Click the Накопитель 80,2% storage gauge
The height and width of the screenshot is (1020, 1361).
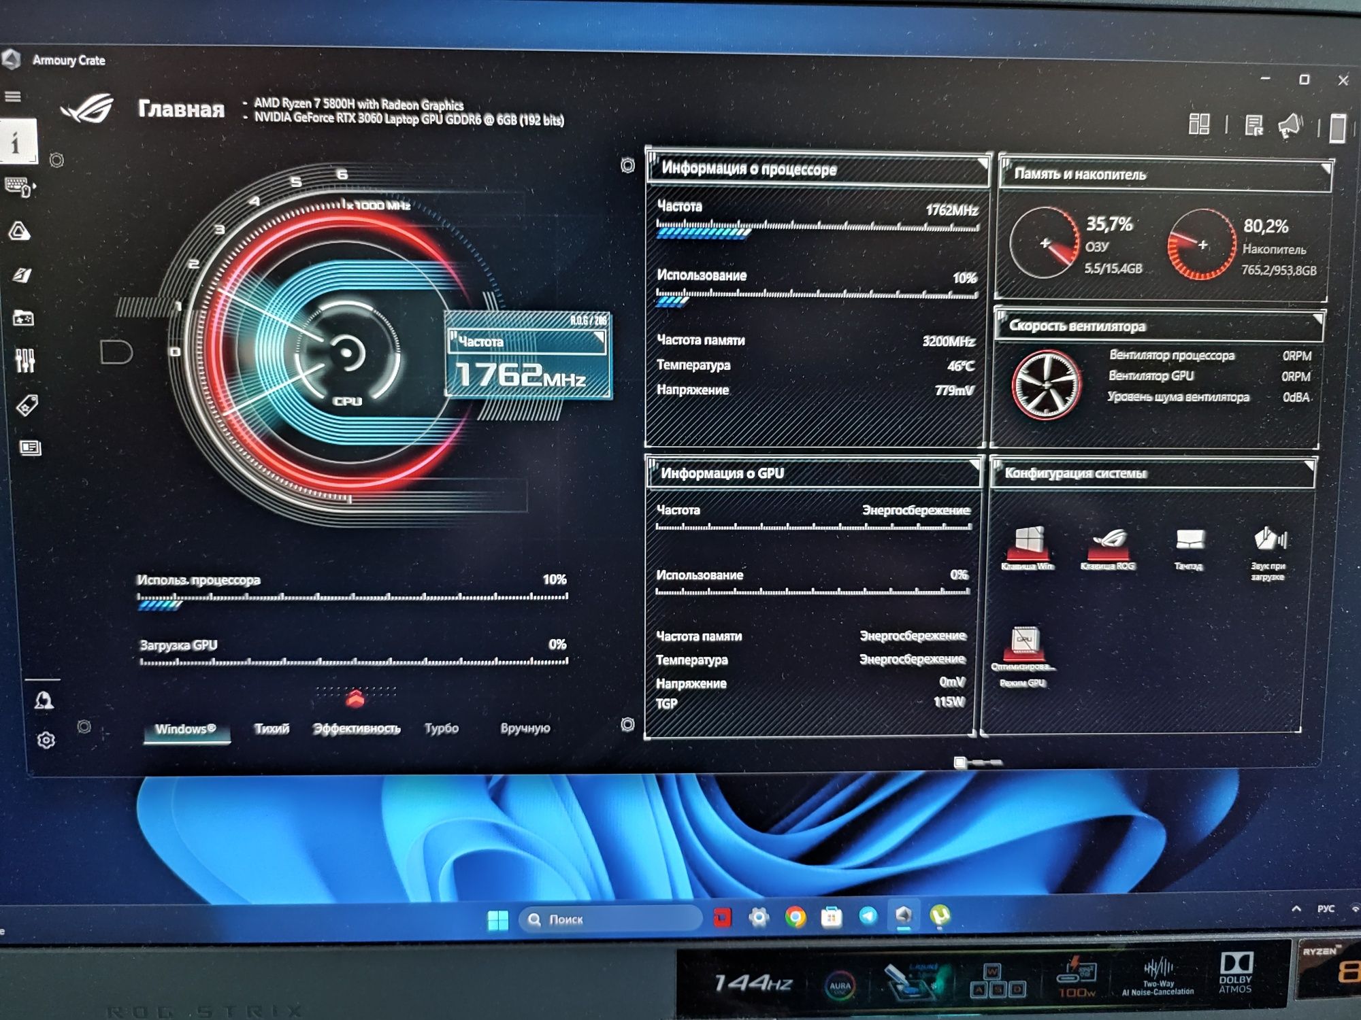pos(1202,245)
